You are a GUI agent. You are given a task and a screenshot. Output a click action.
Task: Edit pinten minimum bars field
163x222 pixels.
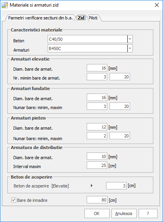pyautogui.click(x=97, y=135)
